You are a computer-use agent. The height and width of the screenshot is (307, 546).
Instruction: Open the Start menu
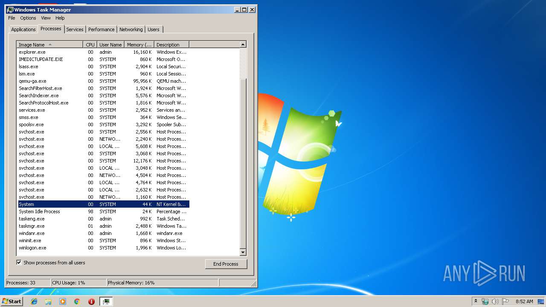[12, 301]
